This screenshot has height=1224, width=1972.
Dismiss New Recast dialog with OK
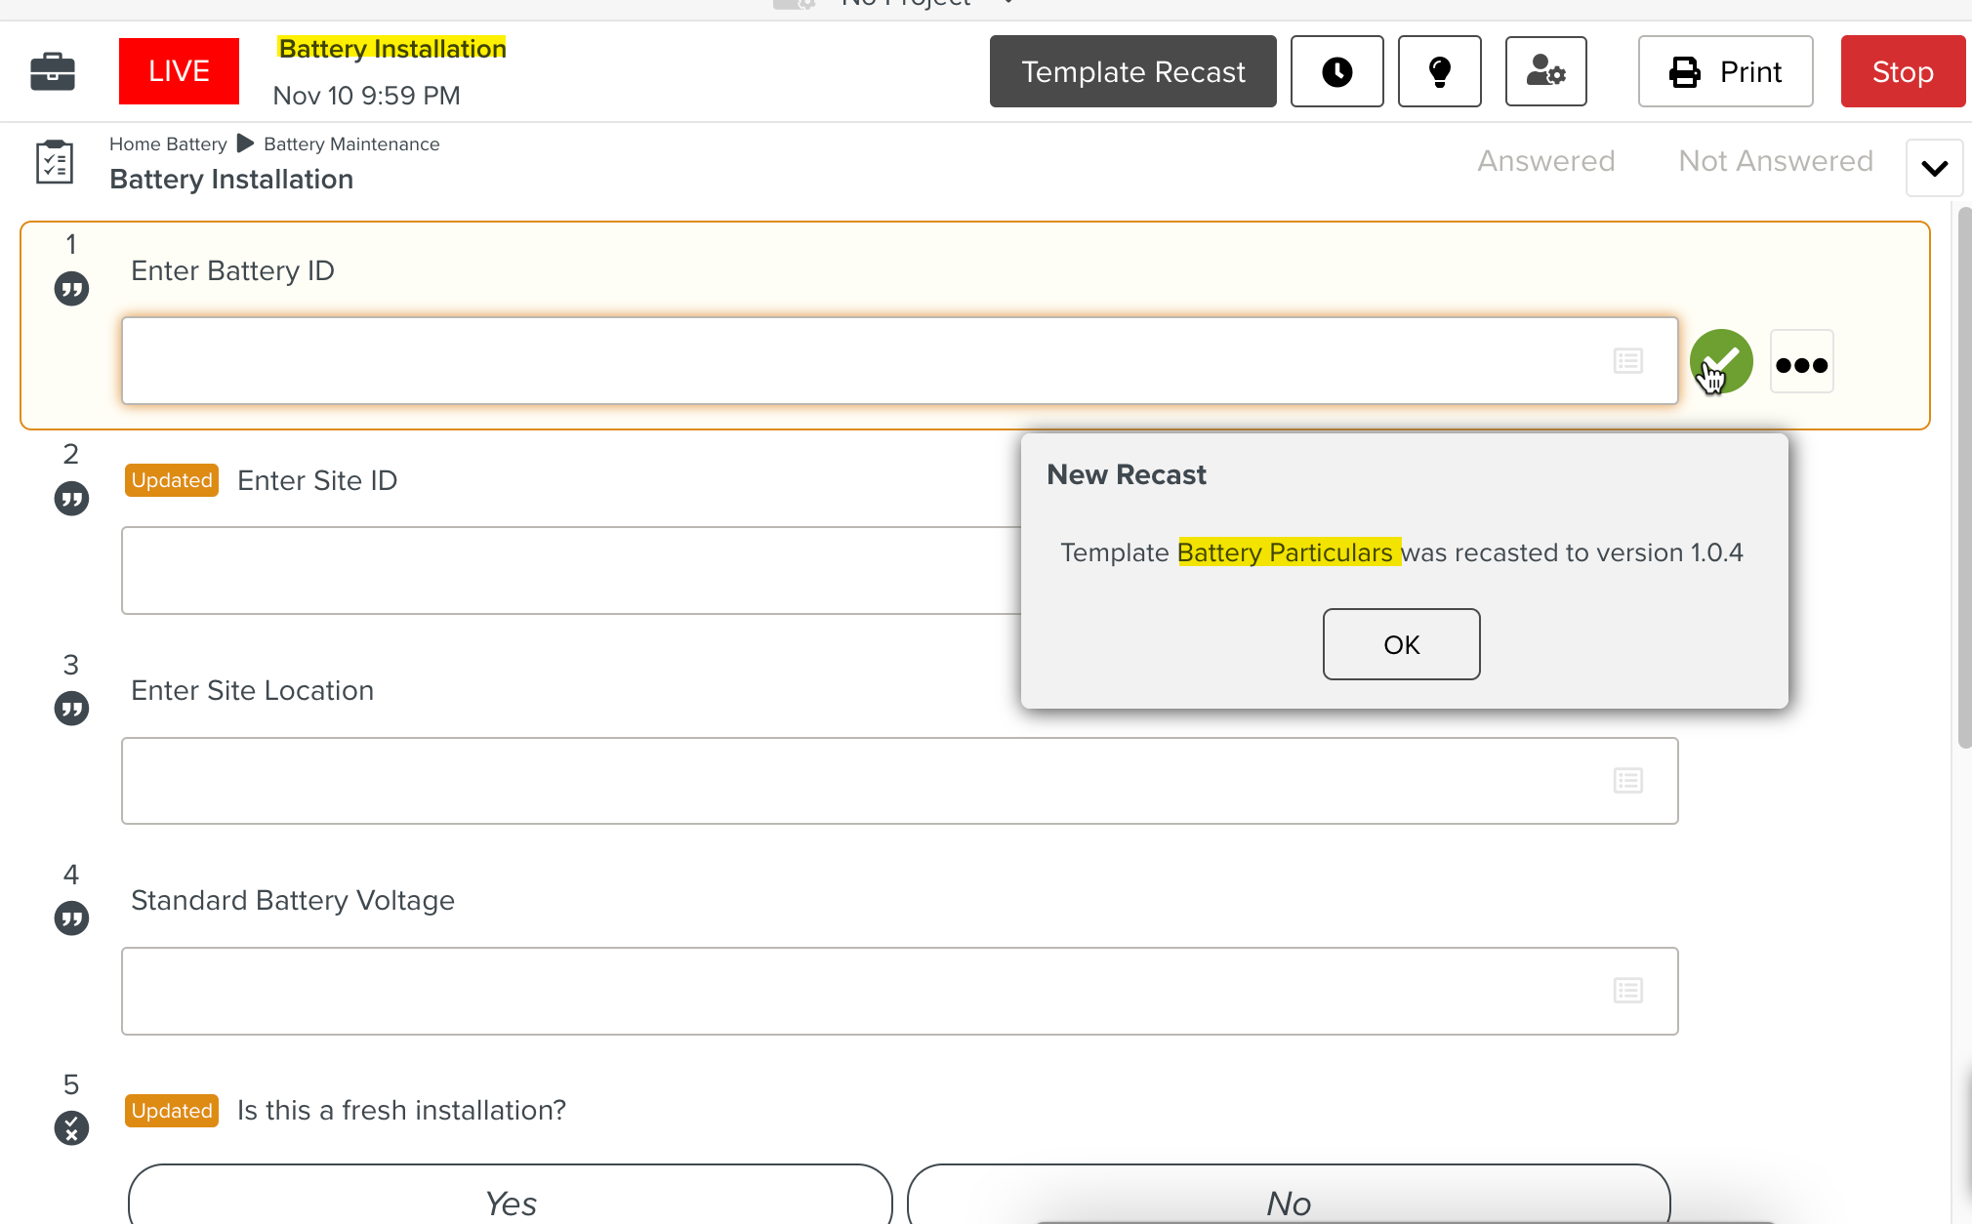[1401, 644]
